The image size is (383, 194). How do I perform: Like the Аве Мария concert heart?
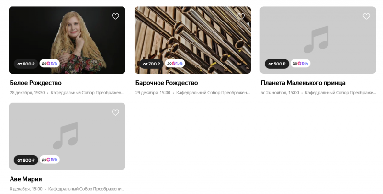pos(115,113)
